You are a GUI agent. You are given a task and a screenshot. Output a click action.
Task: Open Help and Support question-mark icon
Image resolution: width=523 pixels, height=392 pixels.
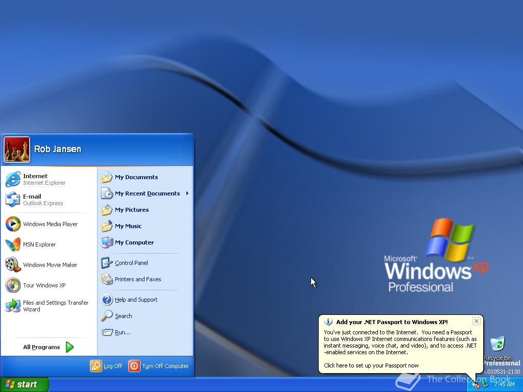pos(107,300)
